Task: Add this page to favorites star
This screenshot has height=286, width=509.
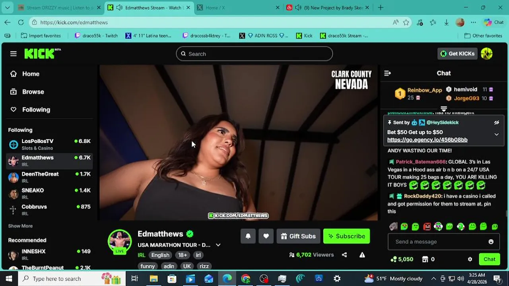Action: coord(406,23)
